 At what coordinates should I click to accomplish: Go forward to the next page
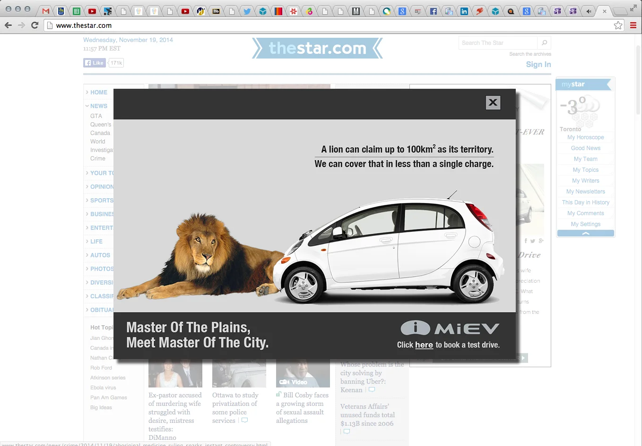pos(21,25)
